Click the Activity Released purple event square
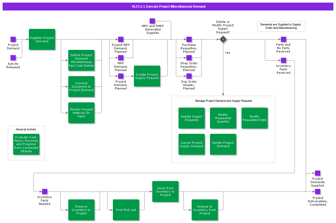The width and height of the screenshot is (336, 223). [13, 58]
